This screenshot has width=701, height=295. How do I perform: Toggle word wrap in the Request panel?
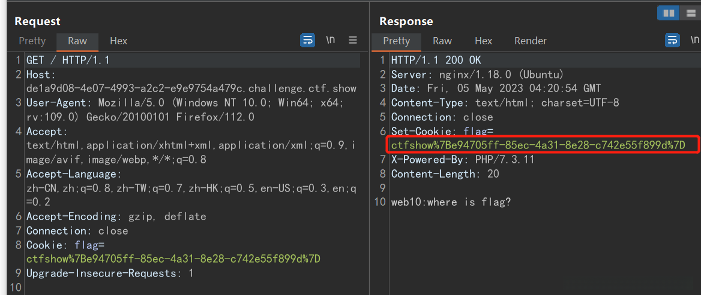(x=307, y=41)
